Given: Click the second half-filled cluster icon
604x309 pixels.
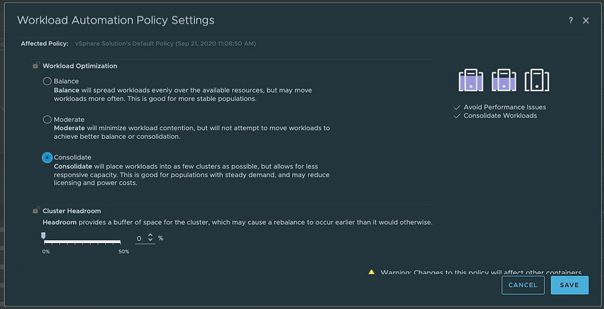Looking at the screenshot, I should click(504, 80).
